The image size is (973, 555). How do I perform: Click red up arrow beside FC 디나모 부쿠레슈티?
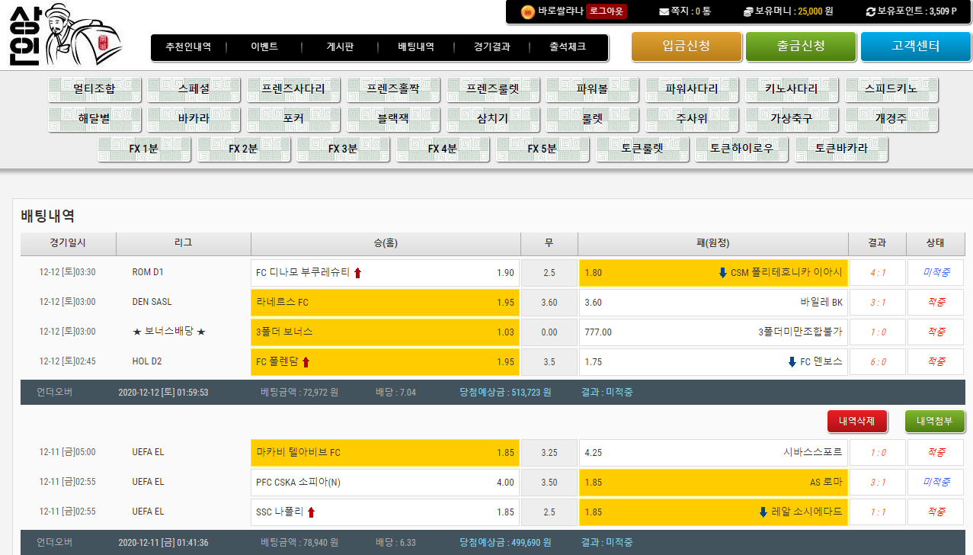358,273
